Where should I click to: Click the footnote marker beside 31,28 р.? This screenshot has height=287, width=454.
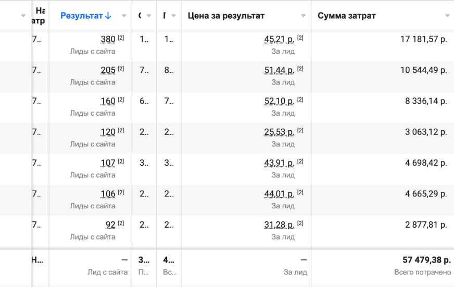tap(300, 223)
